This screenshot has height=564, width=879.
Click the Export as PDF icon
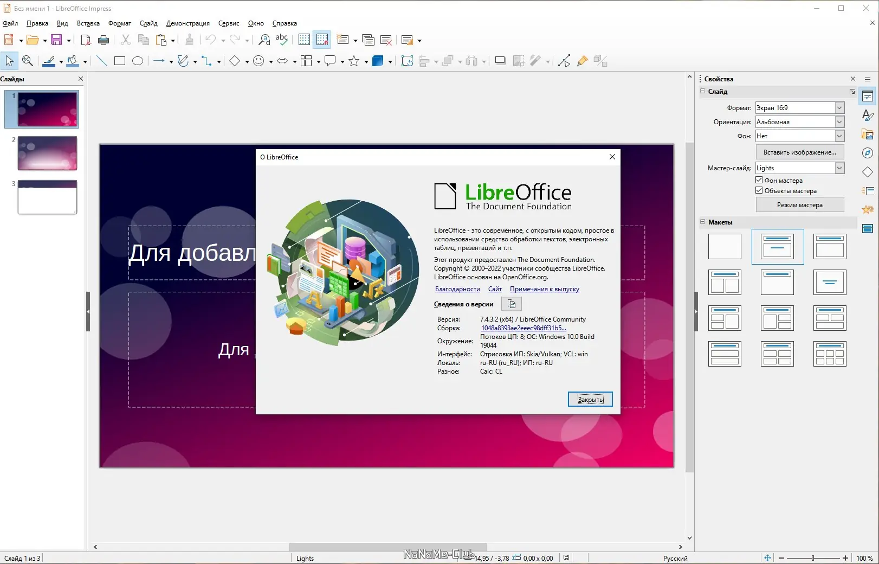[x=86, y=40]
